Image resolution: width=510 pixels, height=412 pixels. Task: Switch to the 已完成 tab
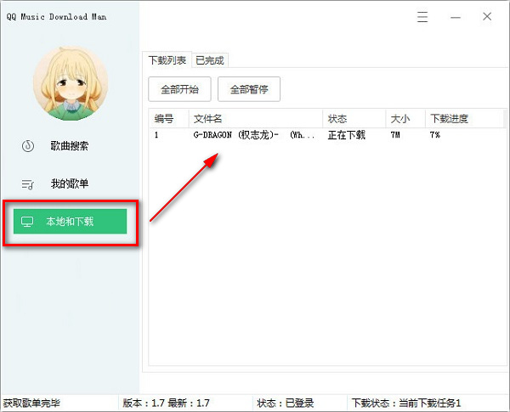(210, 60)
